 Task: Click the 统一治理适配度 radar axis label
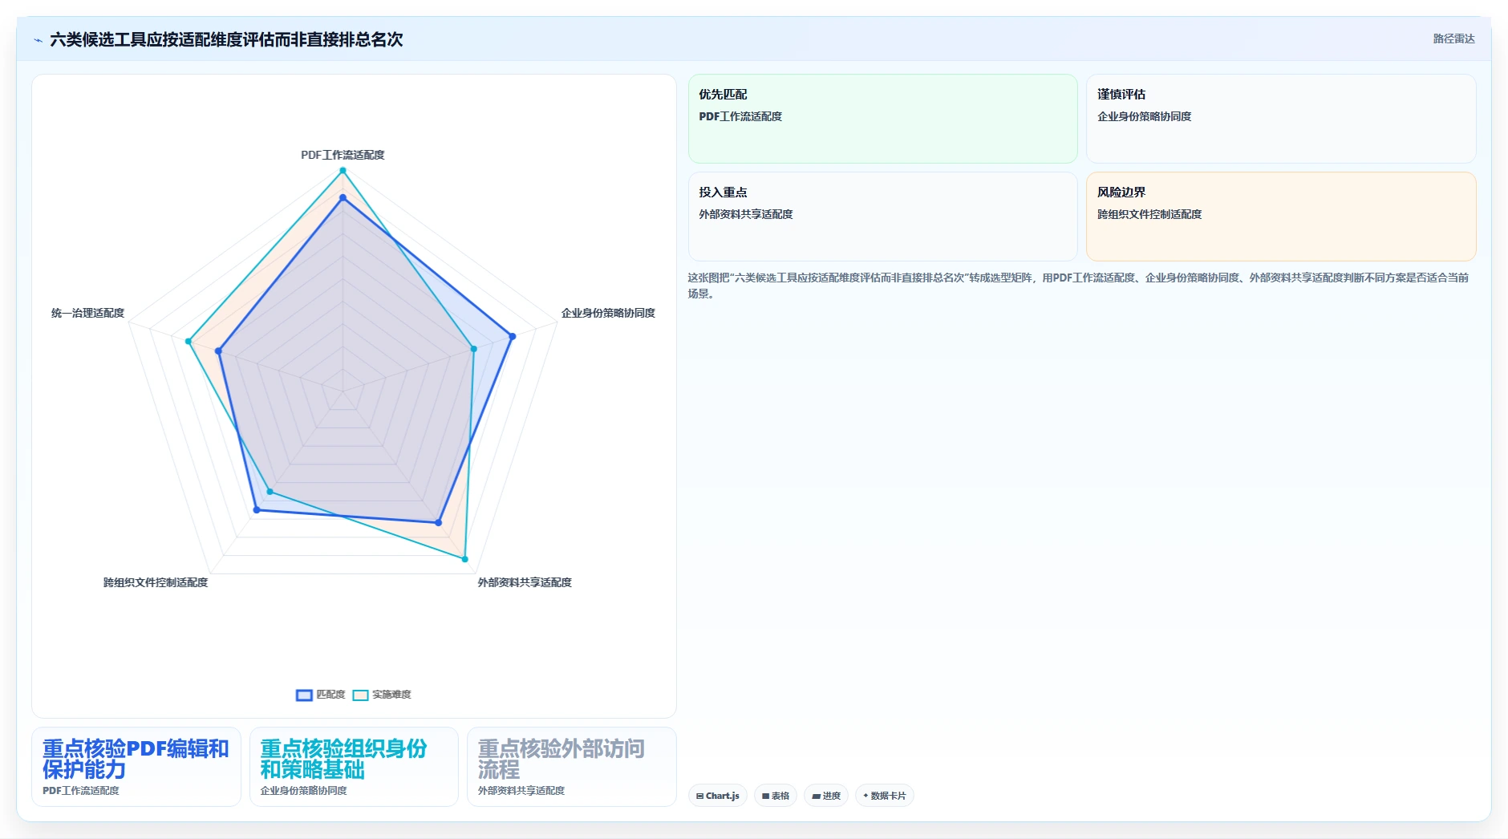(87, 313)
